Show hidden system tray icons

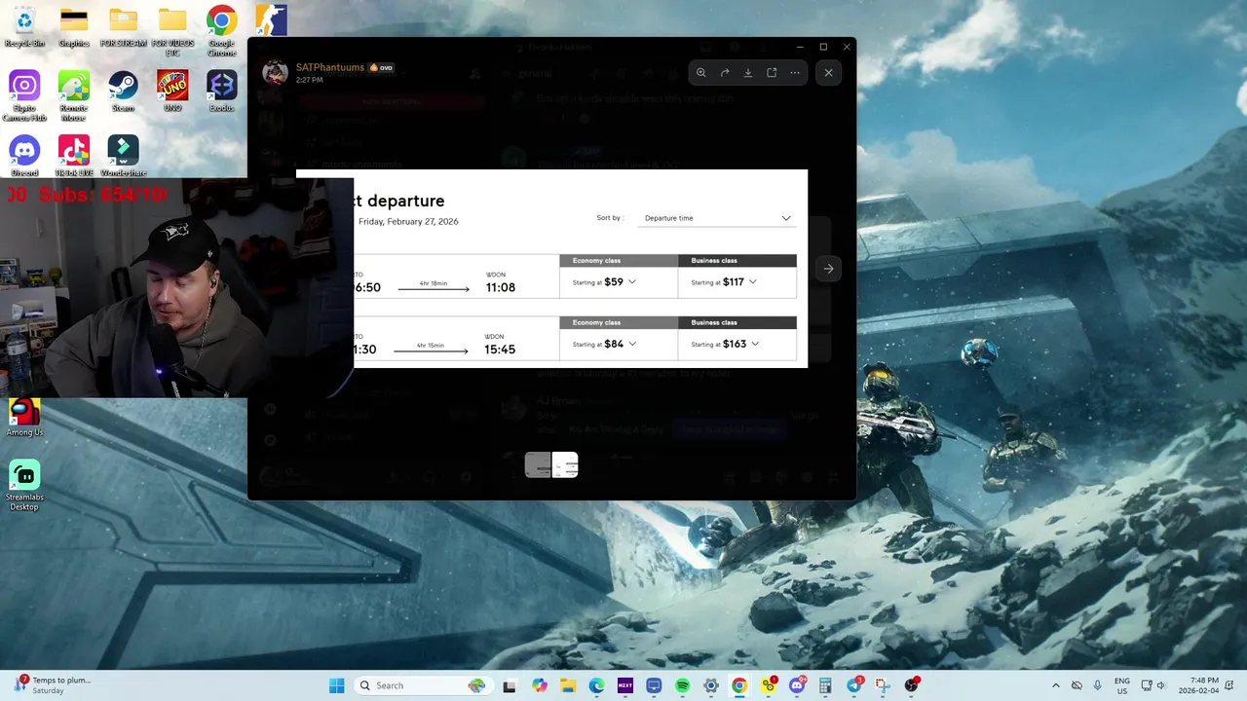click(x=1056, y=685)
